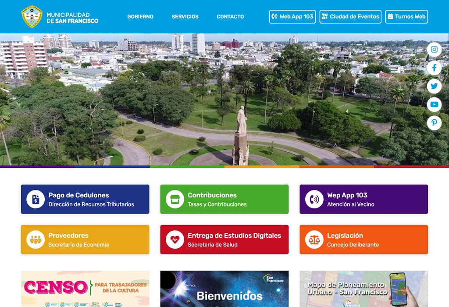
Task: Select the purple Wep App 103 card
Action: 363,199
